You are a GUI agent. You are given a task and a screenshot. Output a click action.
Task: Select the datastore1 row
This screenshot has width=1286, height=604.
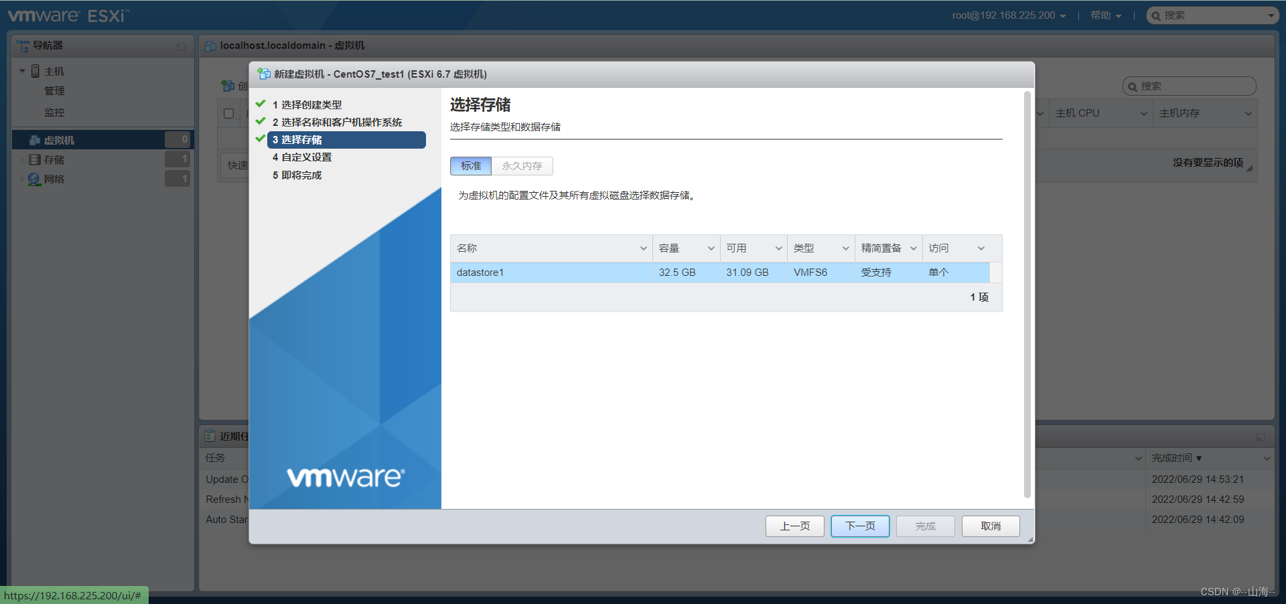point(720,273)
